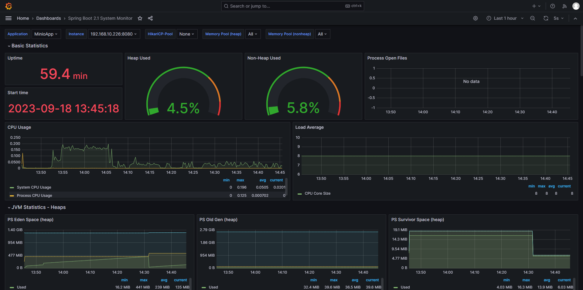
Task: Open the Grafana logo home
Action: click(x=9, y=6)
